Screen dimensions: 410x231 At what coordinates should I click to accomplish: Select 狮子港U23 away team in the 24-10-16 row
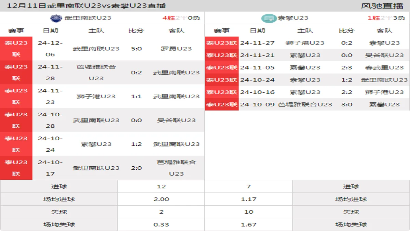coord(384,92)
